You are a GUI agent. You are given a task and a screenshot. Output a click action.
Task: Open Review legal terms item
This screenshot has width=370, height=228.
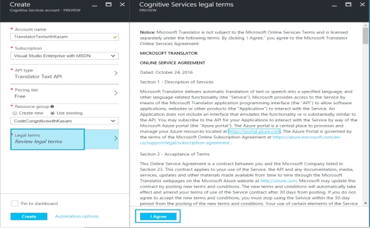(64, 139)
